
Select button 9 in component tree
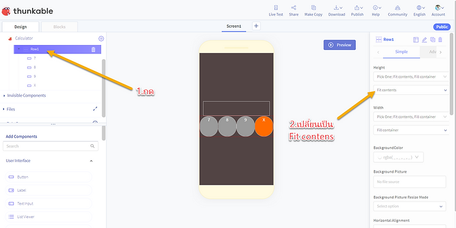point(35,76)
